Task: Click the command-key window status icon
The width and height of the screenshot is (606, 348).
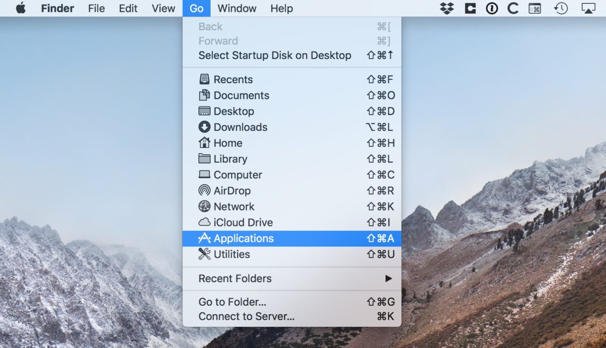Action: click(535, 8)
